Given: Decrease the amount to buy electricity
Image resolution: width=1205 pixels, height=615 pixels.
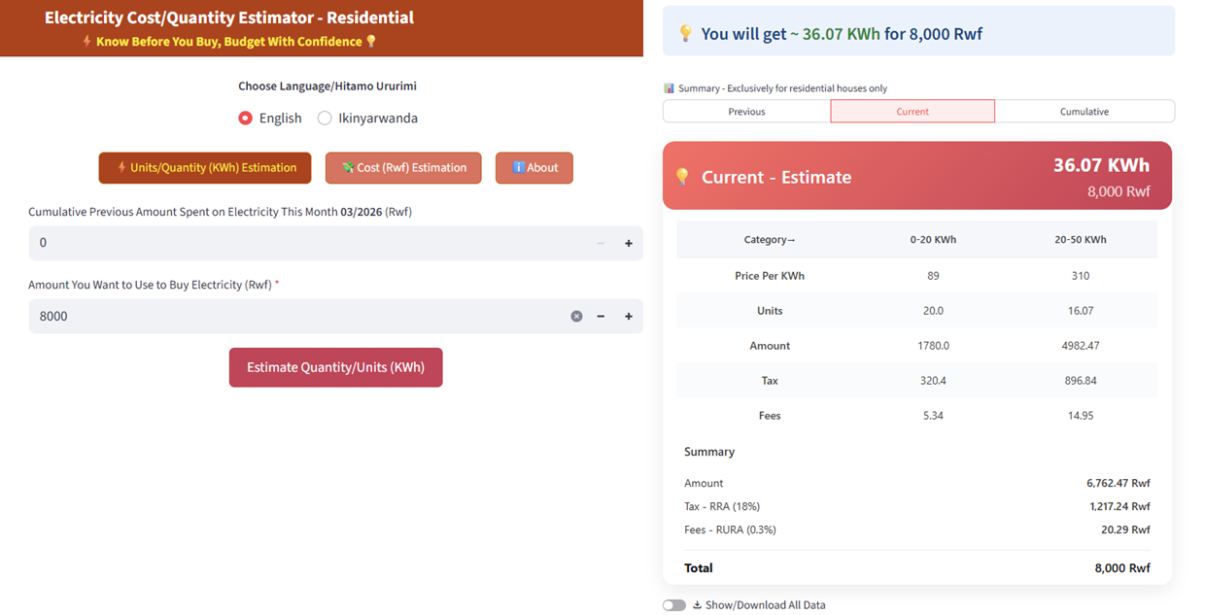Looking at the screenshot, I should (601, 317).
